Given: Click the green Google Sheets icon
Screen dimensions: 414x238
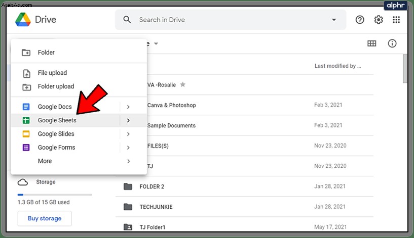Looking at the screenshot, I should coord(26,120).
